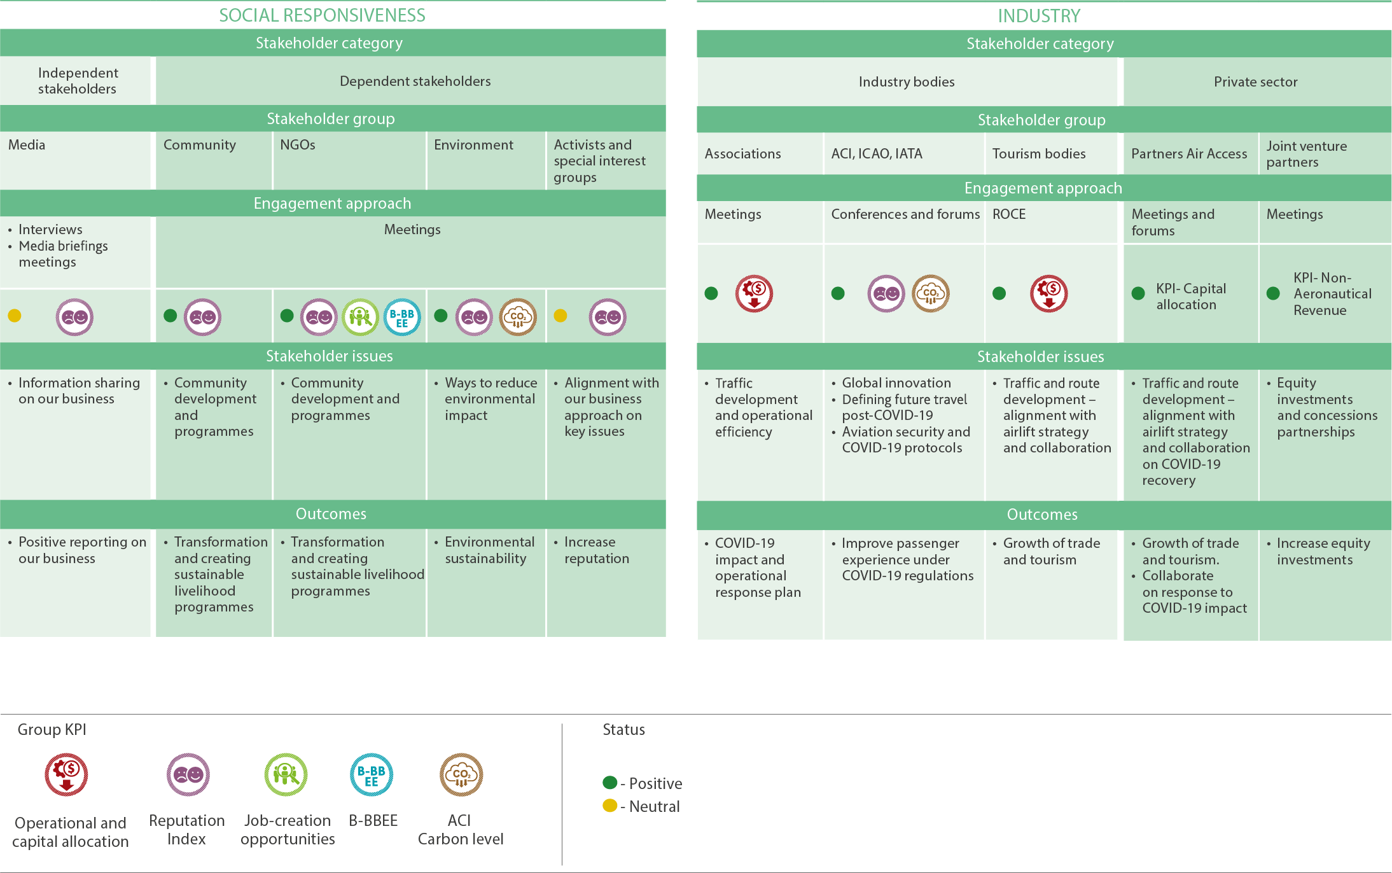Click the capital allocation icon under Tourism bodies
The image size is (1392, 873).
click(1048, 293)
